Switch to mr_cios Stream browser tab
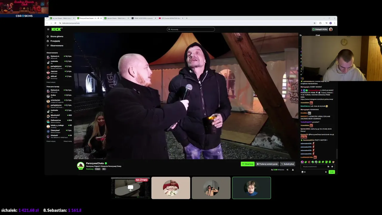 tap(62, 18)
